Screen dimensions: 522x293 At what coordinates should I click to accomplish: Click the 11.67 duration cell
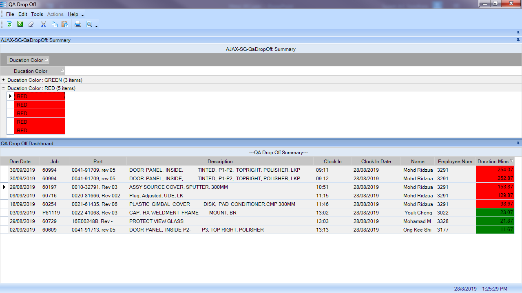495,230
